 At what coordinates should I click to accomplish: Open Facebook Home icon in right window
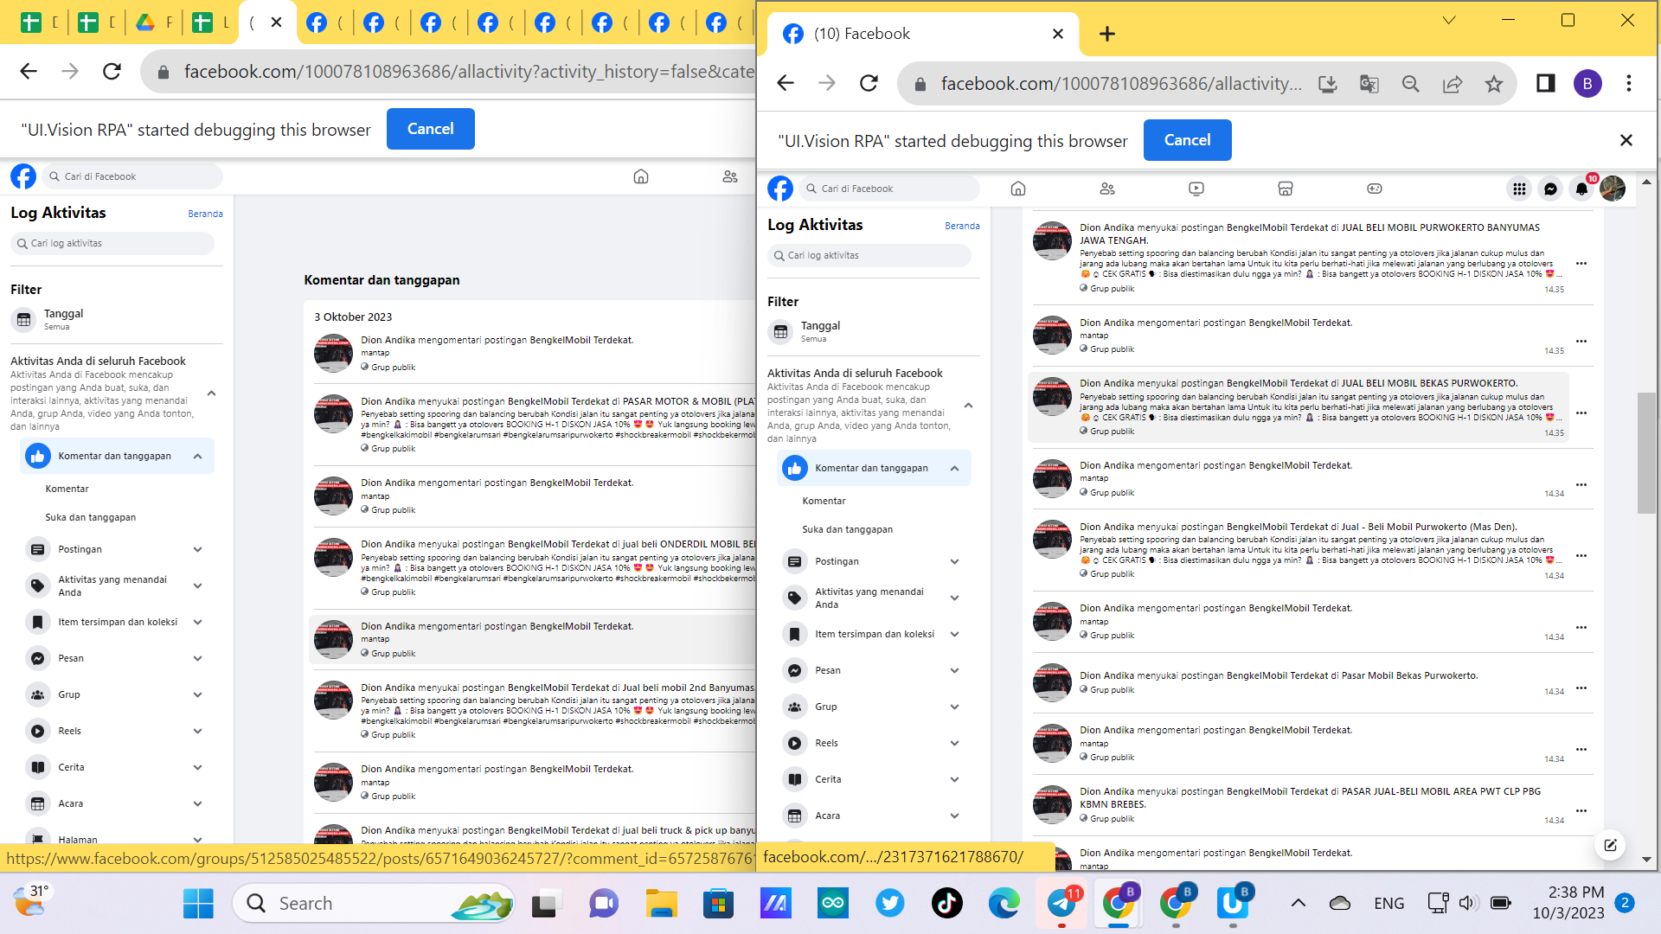pos(1018,189)
